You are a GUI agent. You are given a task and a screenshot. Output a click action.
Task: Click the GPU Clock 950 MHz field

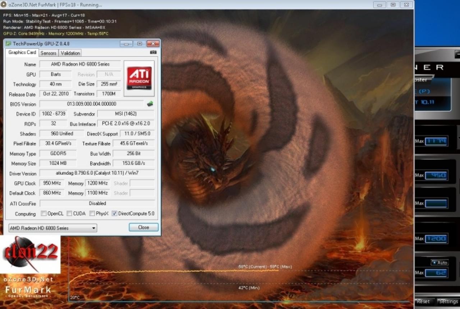click(x=52, y=183)
